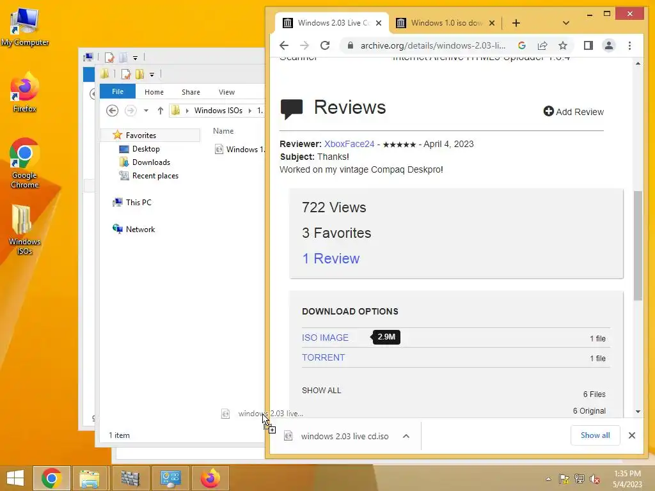The height and width of the screenshot is (491, 655).
Task: Open Google Chrome desktop shortcut
Action: [25, 164]
